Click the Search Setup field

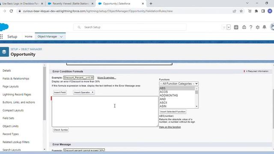pos(130,27)
